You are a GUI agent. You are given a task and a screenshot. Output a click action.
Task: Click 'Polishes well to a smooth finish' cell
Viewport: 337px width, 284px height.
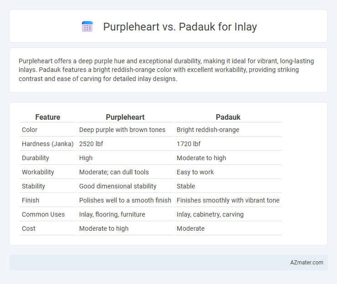125,200
